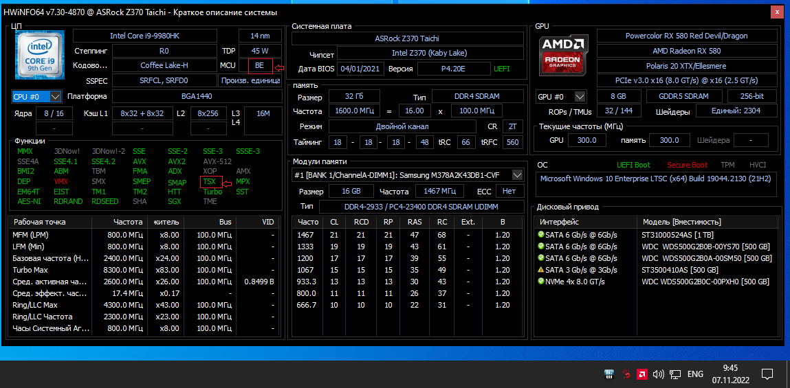Image resolution: width=790 pixels, height=388 pixels.
Task: Click the tRFC value 560
Action: 513,142
